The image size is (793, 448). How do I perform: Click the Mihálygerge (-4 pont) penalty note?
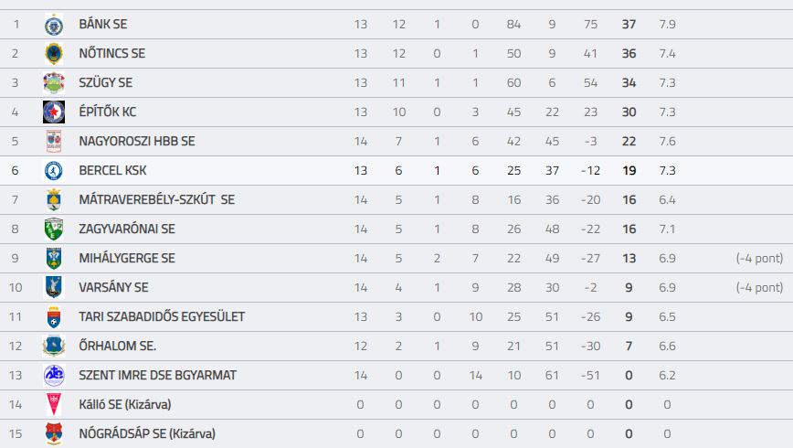tap(759, 258)
